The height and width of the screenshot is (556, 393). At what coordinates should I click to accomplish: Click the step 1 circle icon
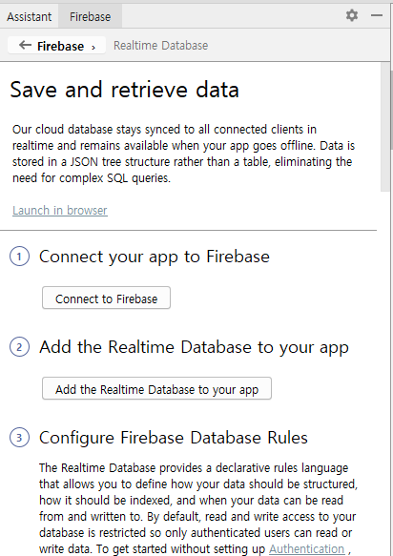tap(19, 257)
